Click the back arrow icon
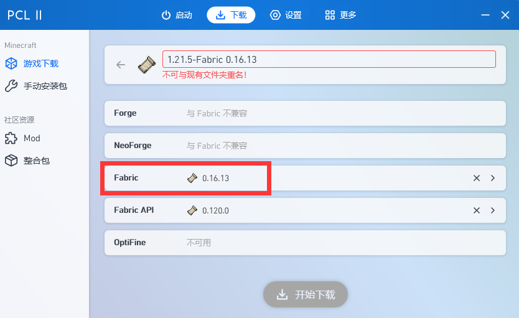The image size is (519, 318). (121, 65)
